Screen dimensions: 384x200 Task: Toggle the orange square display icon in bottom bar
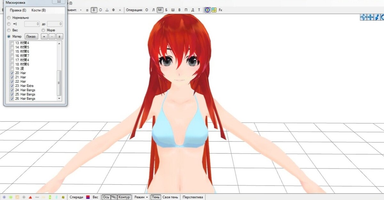coord(17,197)
